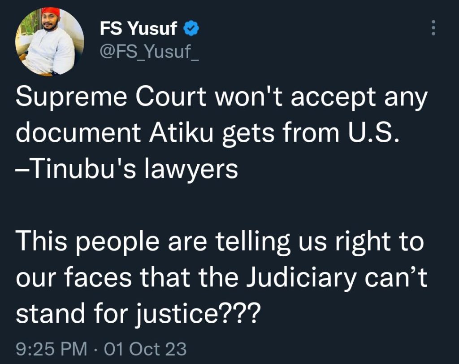This screenshot has width=459, height=364.
Task: Click the word Judiciary in the tweet
Action: tap(301, 278)
